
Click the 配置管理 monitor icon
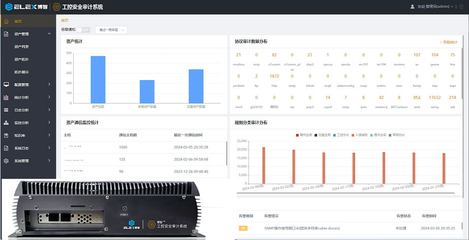tap(6, 84)
